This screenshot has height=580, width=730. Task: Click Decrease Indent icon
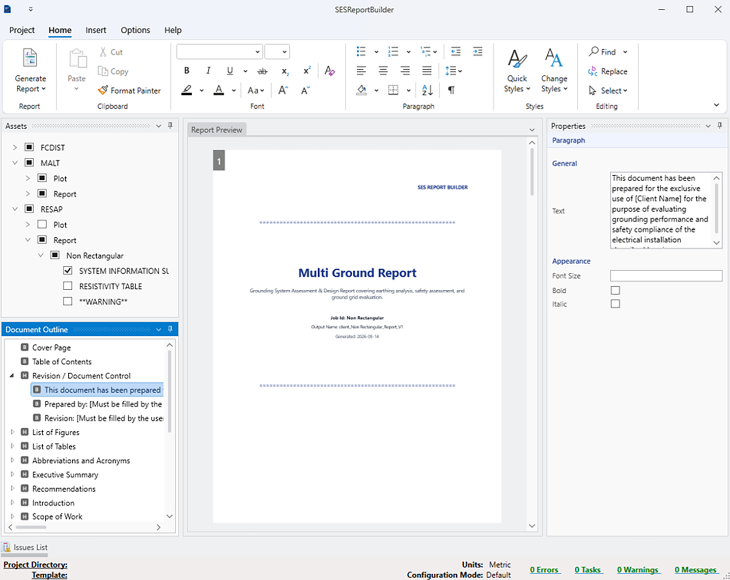tap(456, 52)
